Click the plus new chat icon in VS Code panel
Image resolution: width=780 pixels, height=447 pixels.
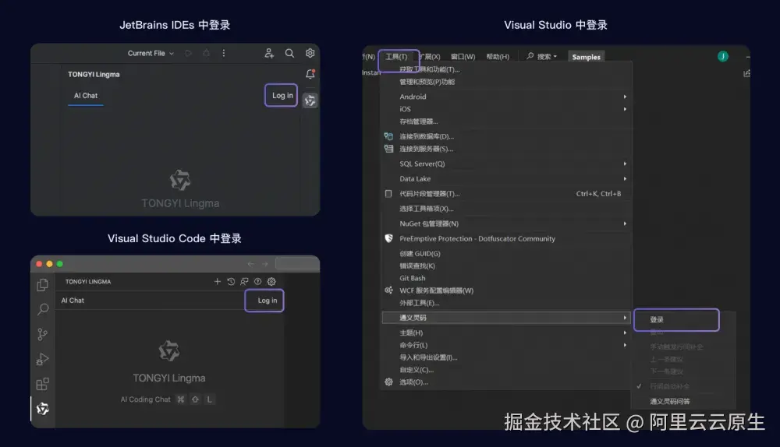(x=218, y=282)
